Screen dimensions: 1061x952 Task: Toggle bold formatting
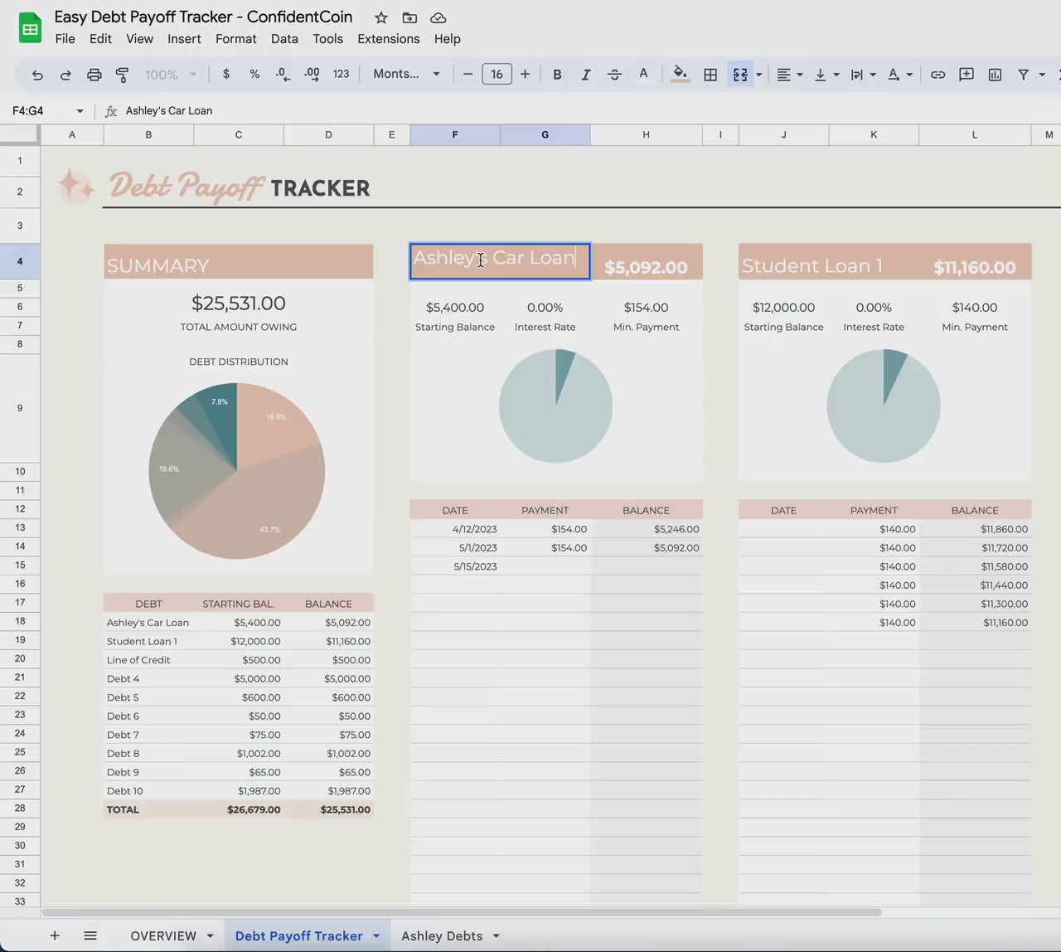click(x=557, y=75)
